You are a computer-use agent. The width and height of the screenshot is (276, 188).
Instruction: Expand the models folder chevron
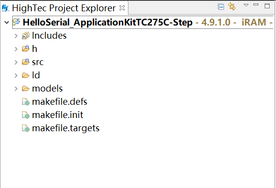tap(16, 89)
